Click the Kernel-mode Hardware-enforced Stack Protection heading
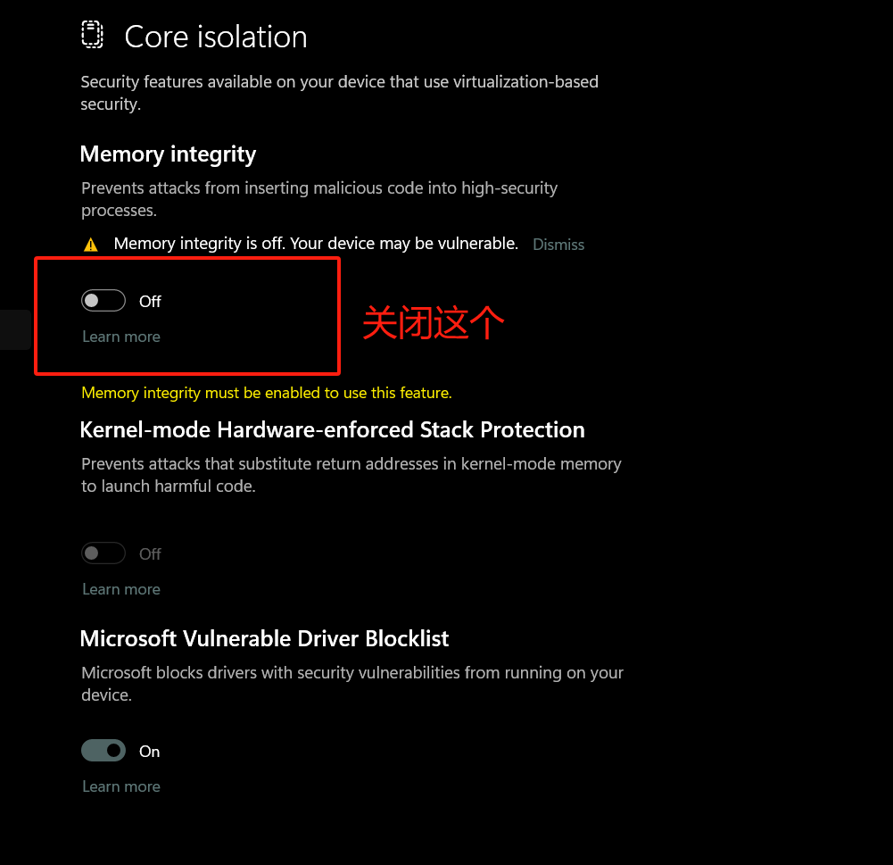 click(x=332, y=429)
